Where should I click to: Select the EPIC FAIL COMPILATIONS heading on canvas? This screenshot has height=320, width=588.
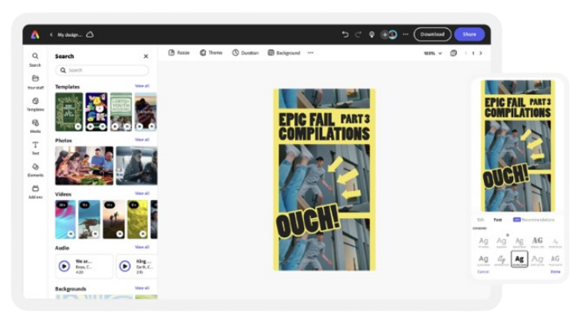tap(324, 127)
